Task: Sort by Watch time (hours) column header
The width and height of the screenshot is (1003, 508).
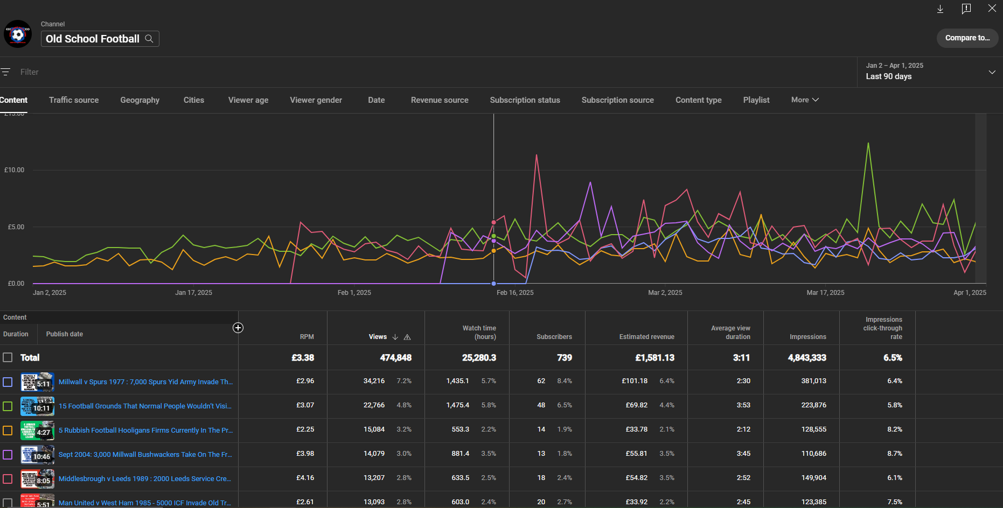Action: 479,333
